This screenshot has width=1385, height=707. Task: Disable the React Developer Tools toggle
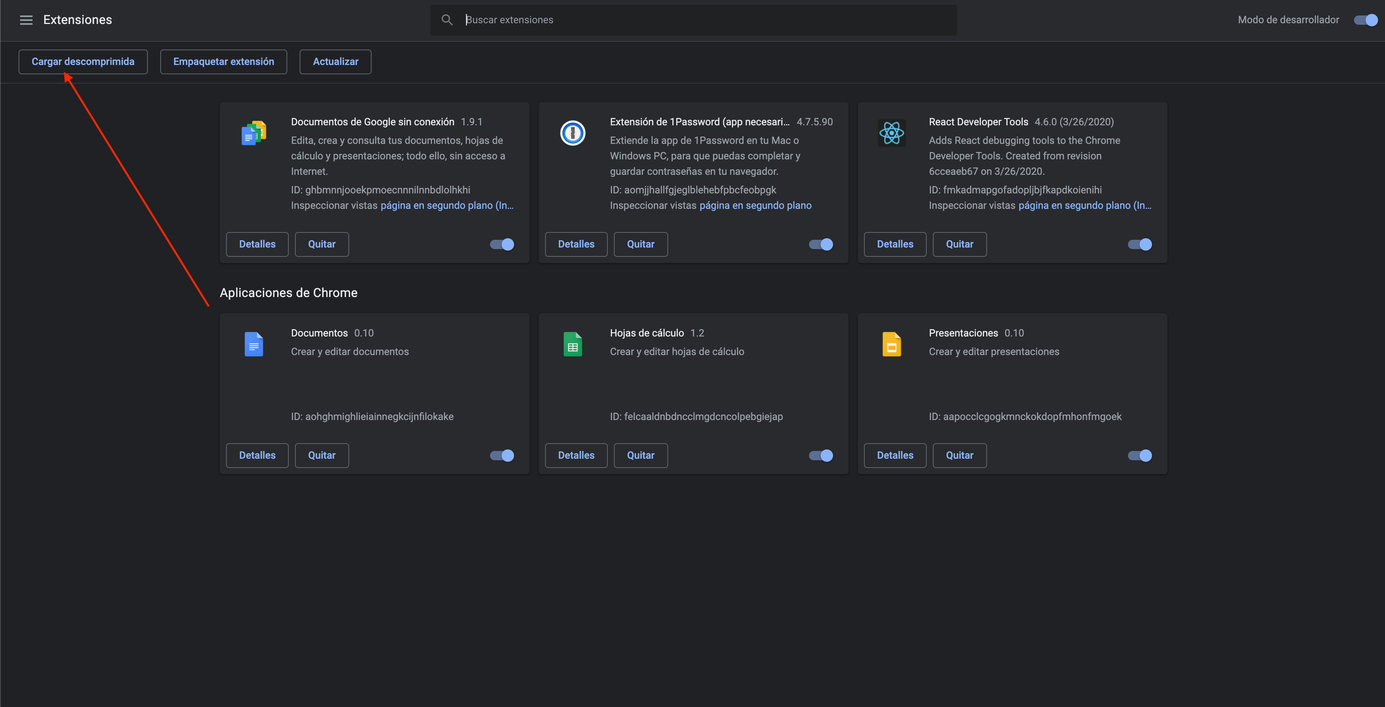point(1139,244)
